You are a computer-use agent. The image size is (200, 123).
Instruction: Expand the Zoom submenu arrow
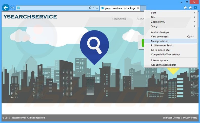pyautogui.click(x=195, y=22)
